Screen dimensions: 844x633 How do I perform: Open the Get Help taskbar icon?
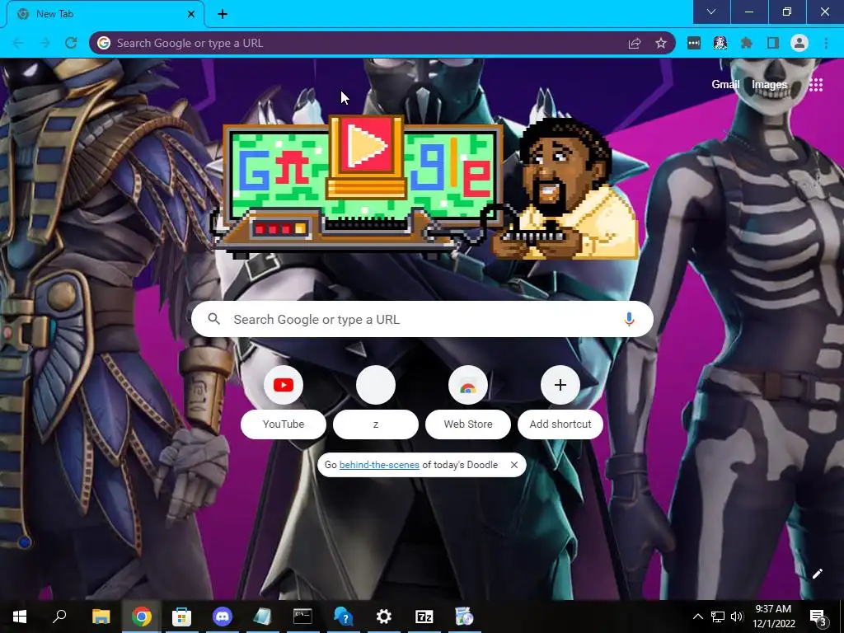(343, 617)
